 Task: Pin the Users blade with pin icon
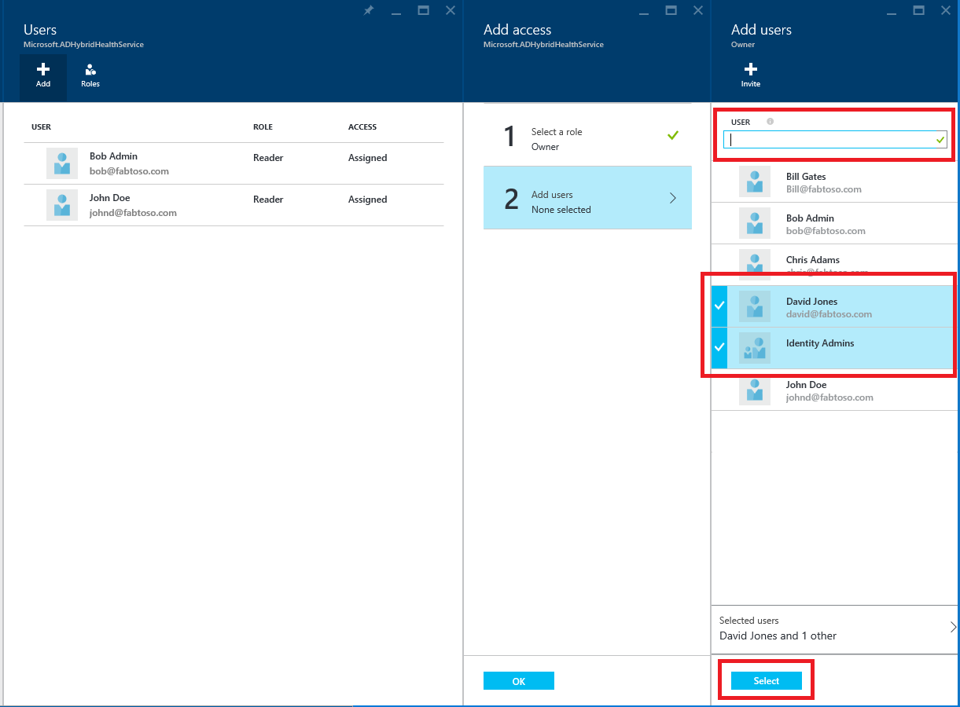[x=368, y=10]
